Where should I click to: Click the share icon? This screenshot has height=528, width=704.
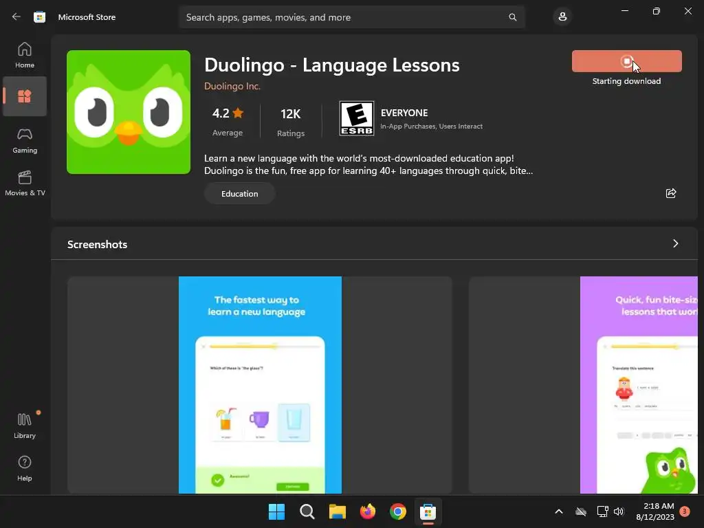coord(671,193)
